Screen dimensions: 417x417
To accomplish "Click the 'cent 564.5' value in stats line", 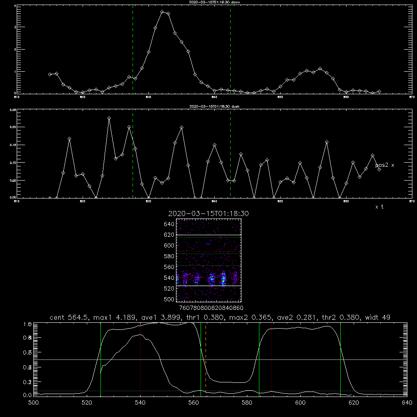I will (68, 317).
